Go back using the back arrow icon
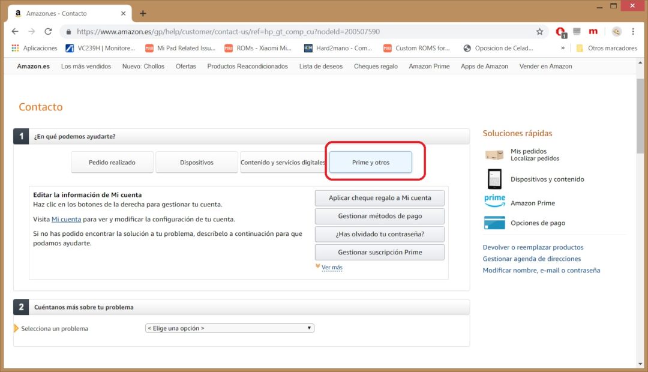The width and height of the screenshot is (648, 372). [14, 31]
